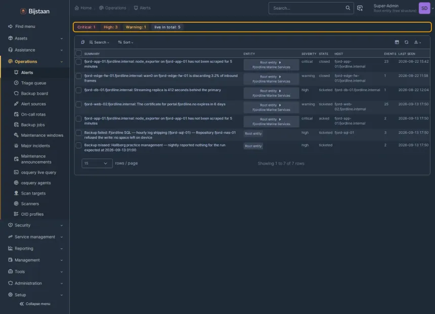The width and height of the screenshot is (435, 314).
Task: Click the Maintenance windows wrench icon
Action: pos(16,135)
